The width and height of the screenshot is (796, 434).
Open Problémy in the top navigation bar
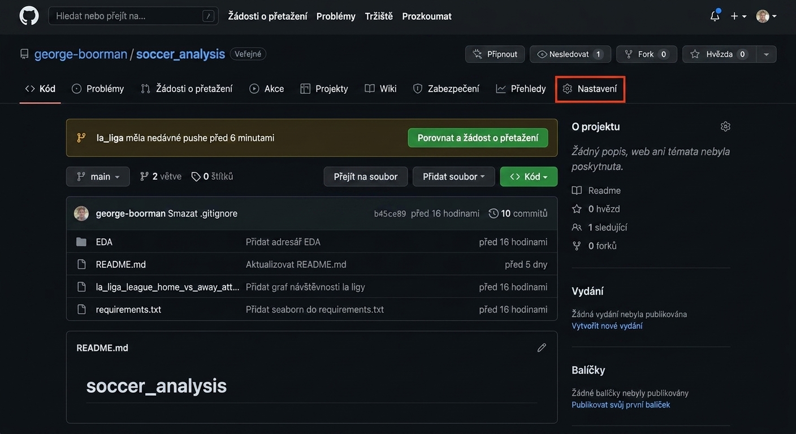[336, 16]
